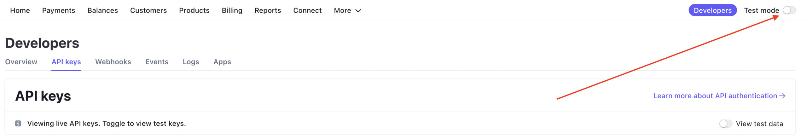Select the API keys tab
The width and height of the screenshot is (807, 139).
pyautogui.click(x=66, y=62)
